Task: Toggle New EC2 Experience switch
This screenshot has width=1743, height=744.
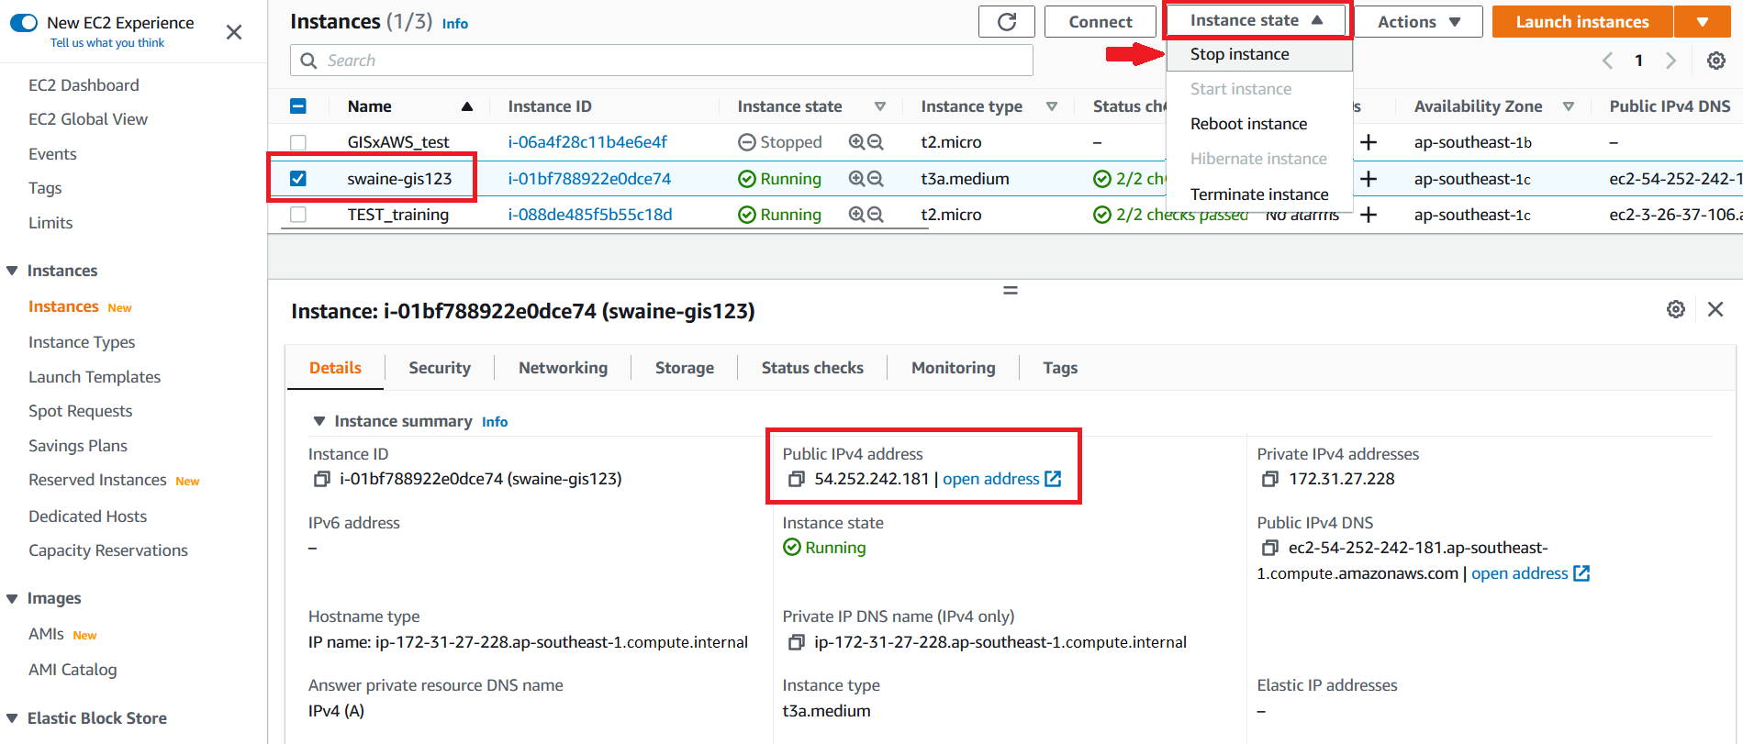Action: click(x=24, y=23)
